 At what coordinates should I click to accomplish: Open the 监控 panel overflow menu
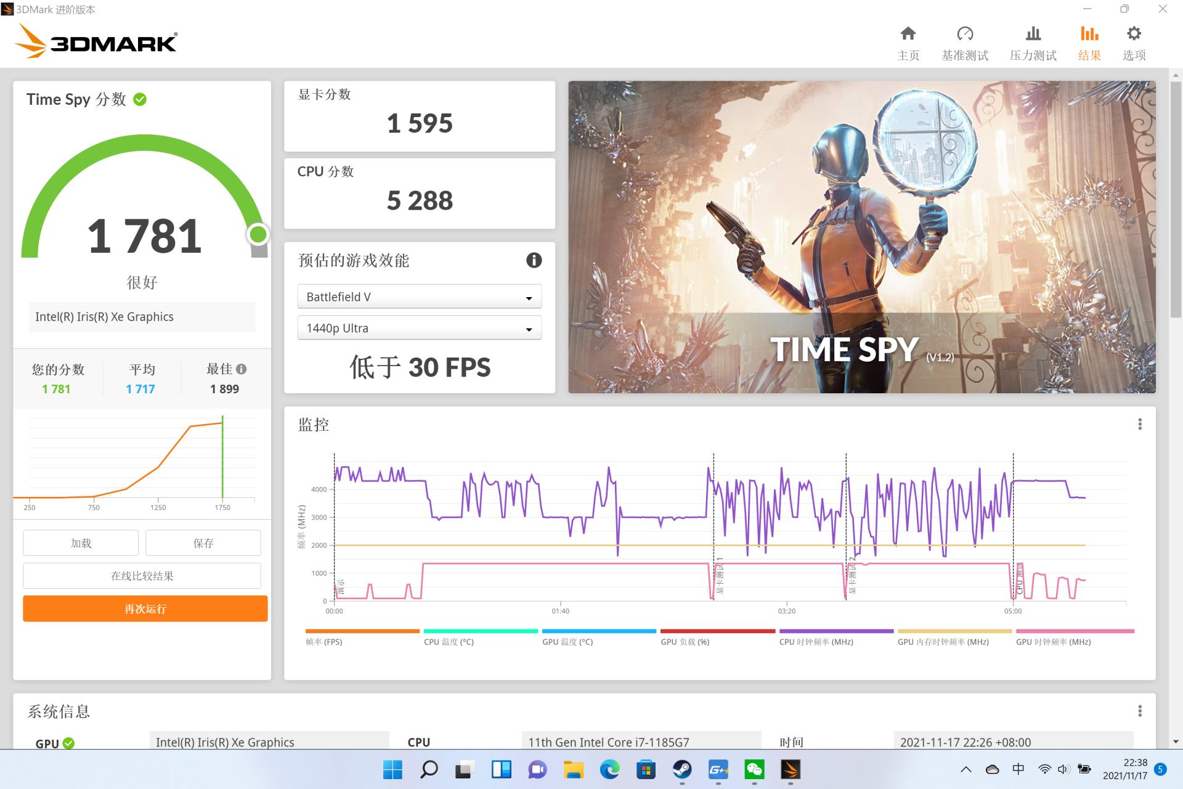pyautogui.click(x=1141, y=424)
